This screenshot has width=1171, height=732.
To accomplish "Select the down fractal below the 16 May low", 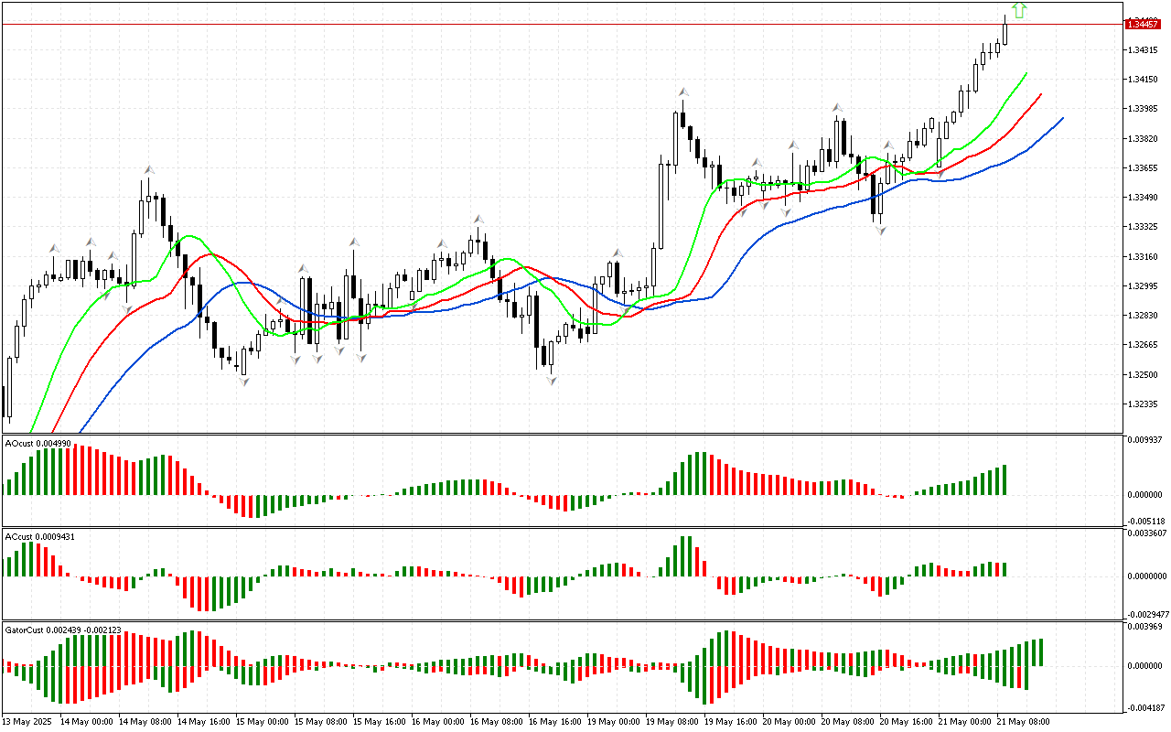I will coord(552,380).
